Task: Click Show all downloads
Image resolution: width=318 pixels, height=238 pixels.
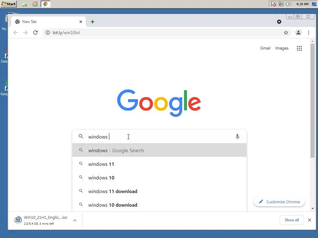Action: pyautogui.click(x=292, y=220)
